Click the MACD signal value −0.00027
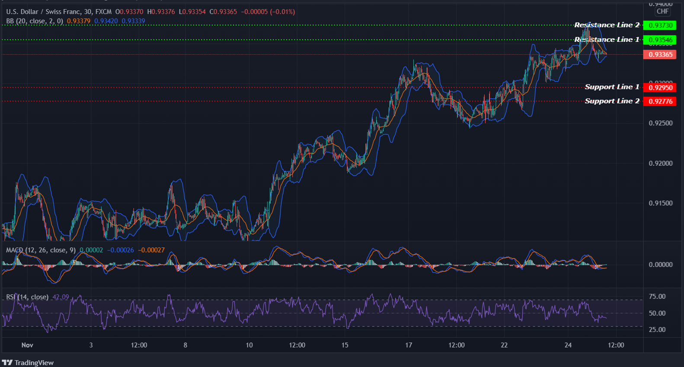Viewport: 684px width, 367px height. pos(151,250)
